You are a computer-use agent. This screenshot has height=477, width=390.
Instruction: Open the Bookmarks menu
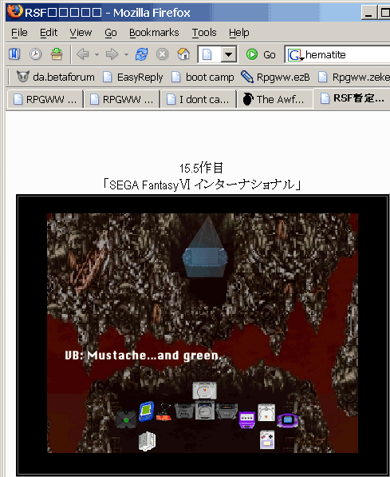coord(154,32)
